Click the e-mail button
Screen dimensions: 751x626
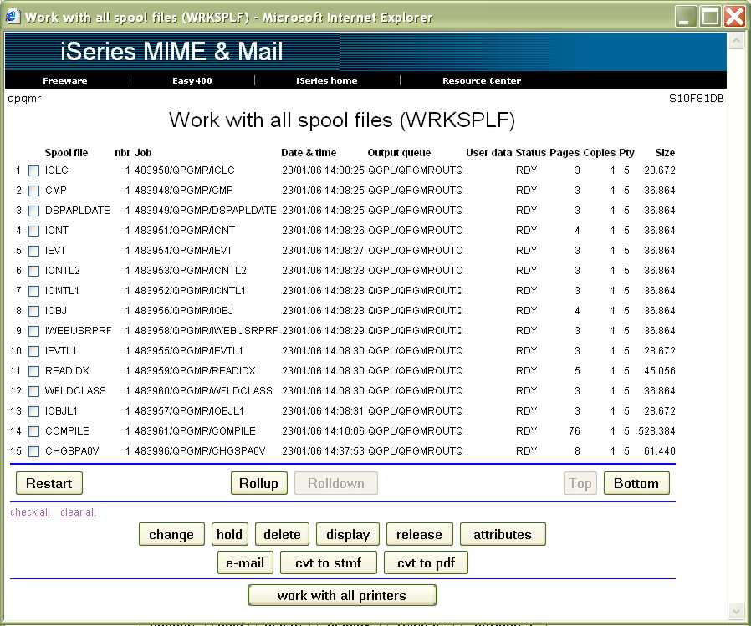pyautogui.click(x=245, y=562)
